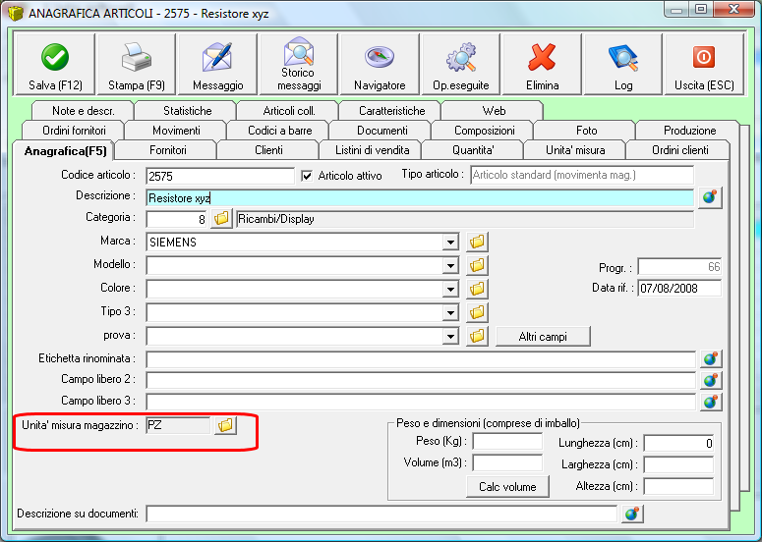
Task: Click the Stampa (F9) printer button
Action: click(x=137, y=64)
